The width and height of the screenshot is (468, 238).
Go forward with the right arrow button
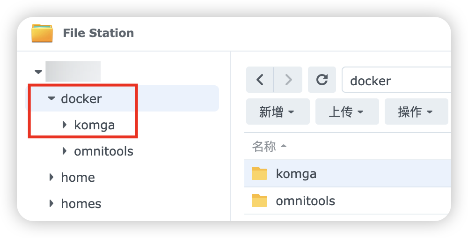[288, 80]
